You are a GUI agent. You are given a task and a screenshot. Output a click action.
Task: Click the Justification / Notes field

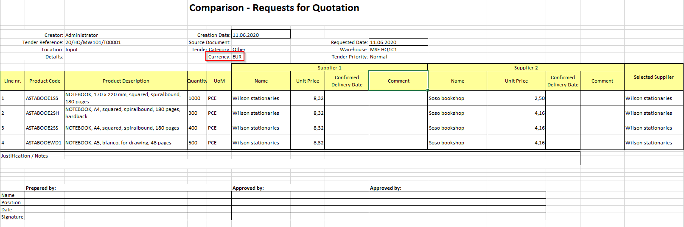tap(290, 158)
